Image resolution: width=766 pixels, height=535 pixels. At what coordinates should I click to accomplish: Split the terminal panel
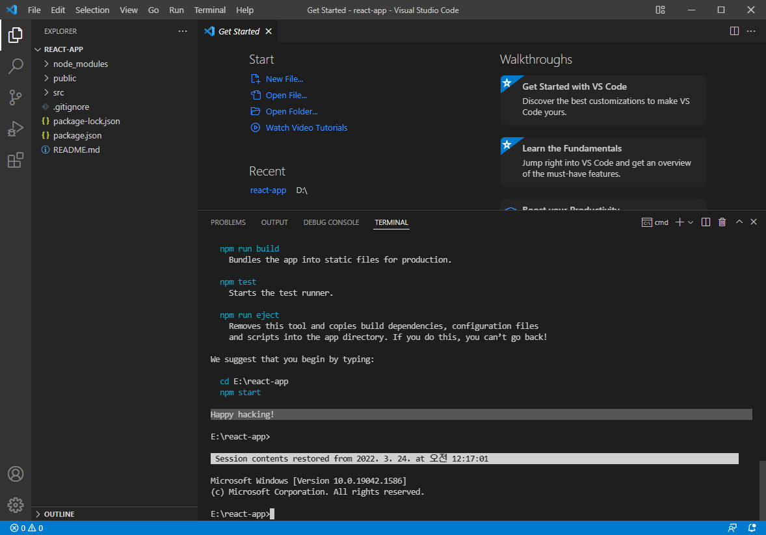(x=706, y=222)
